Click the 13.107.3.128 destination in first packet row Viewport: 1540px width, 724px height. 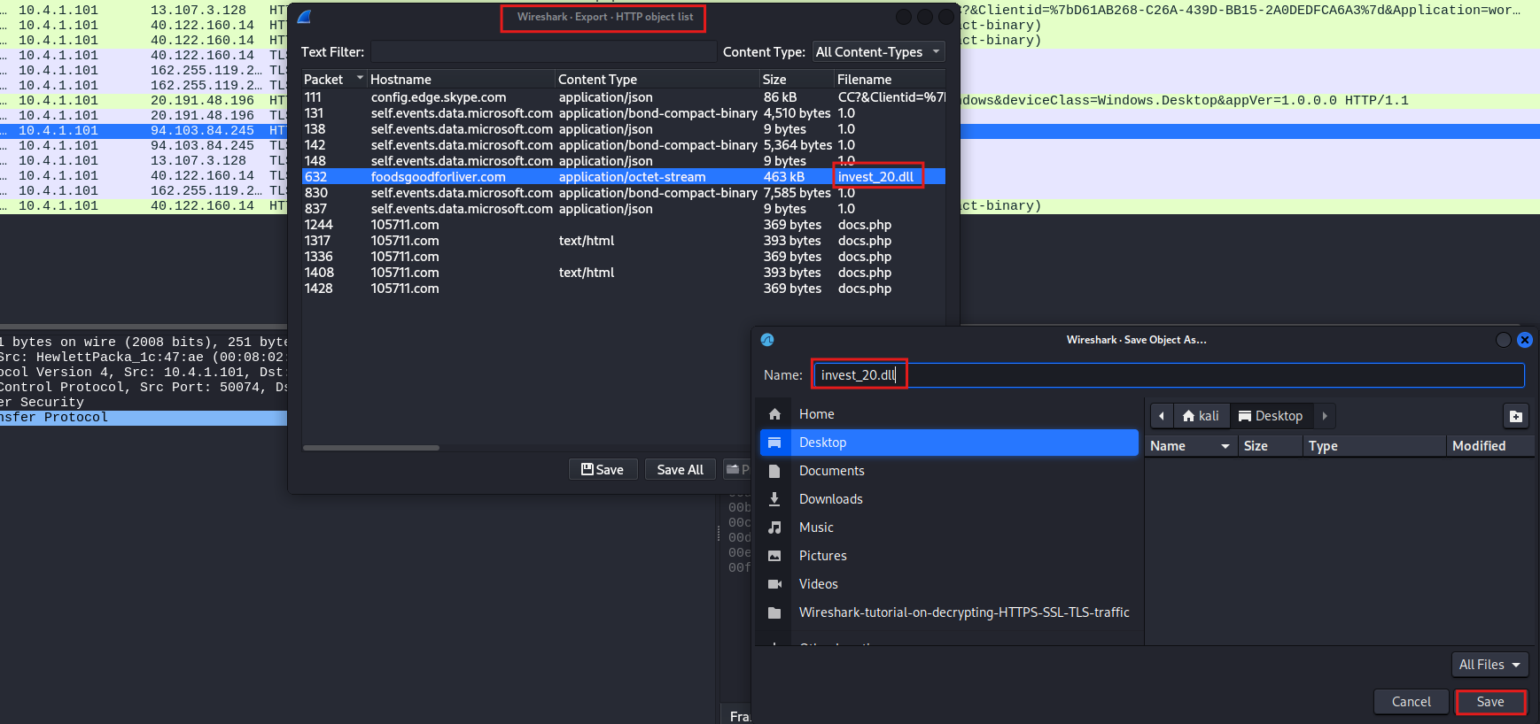tap(198, 11)
